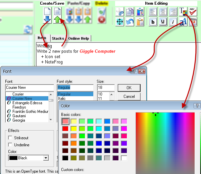The height and width of the screenshot is (174, 201).
Task: Select Italic in font style list
Action: (x=75, y=99)
